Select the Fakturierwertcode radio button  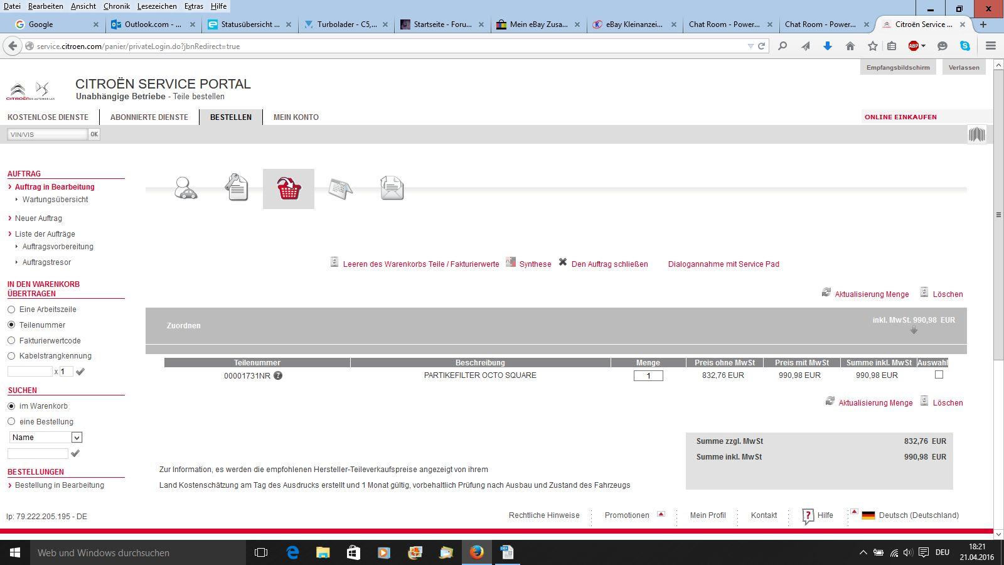(11, 340)
